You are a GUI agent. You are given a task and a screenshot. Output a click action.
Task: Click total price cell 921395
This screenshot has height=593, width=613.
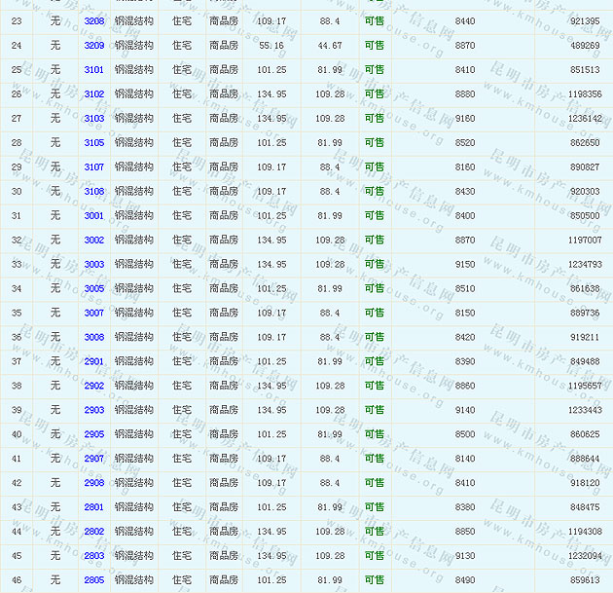pos(585,21)
